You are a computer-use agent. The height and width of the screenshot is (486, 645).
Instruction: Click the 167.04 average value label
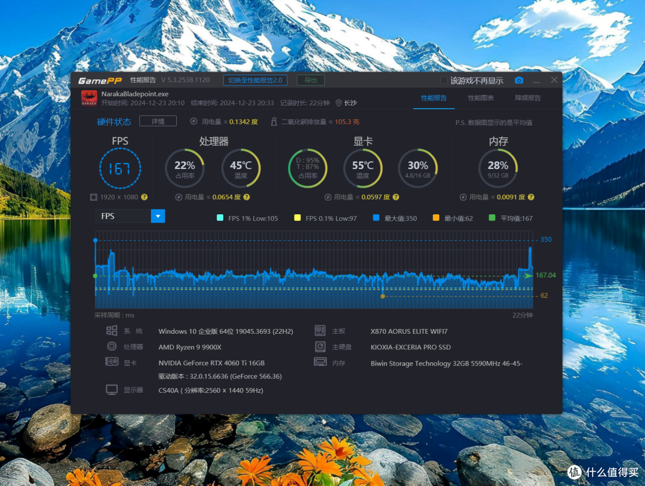pyautogui.click(x=545, y=275)
